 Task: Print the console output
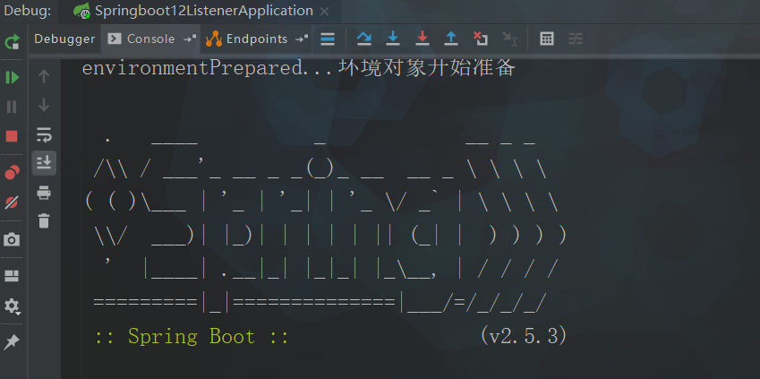[44, 193]
